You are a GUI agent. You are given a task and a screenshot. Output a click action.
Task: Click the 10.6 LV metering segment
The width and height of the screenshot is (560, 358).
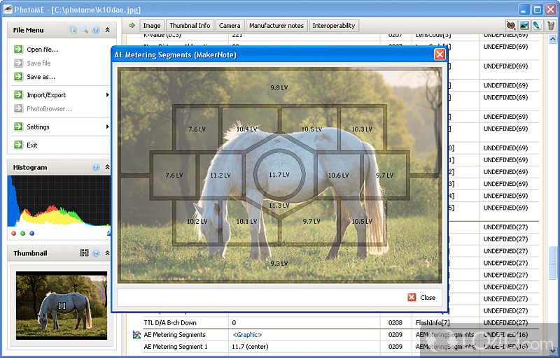click(x=339, y=176)
